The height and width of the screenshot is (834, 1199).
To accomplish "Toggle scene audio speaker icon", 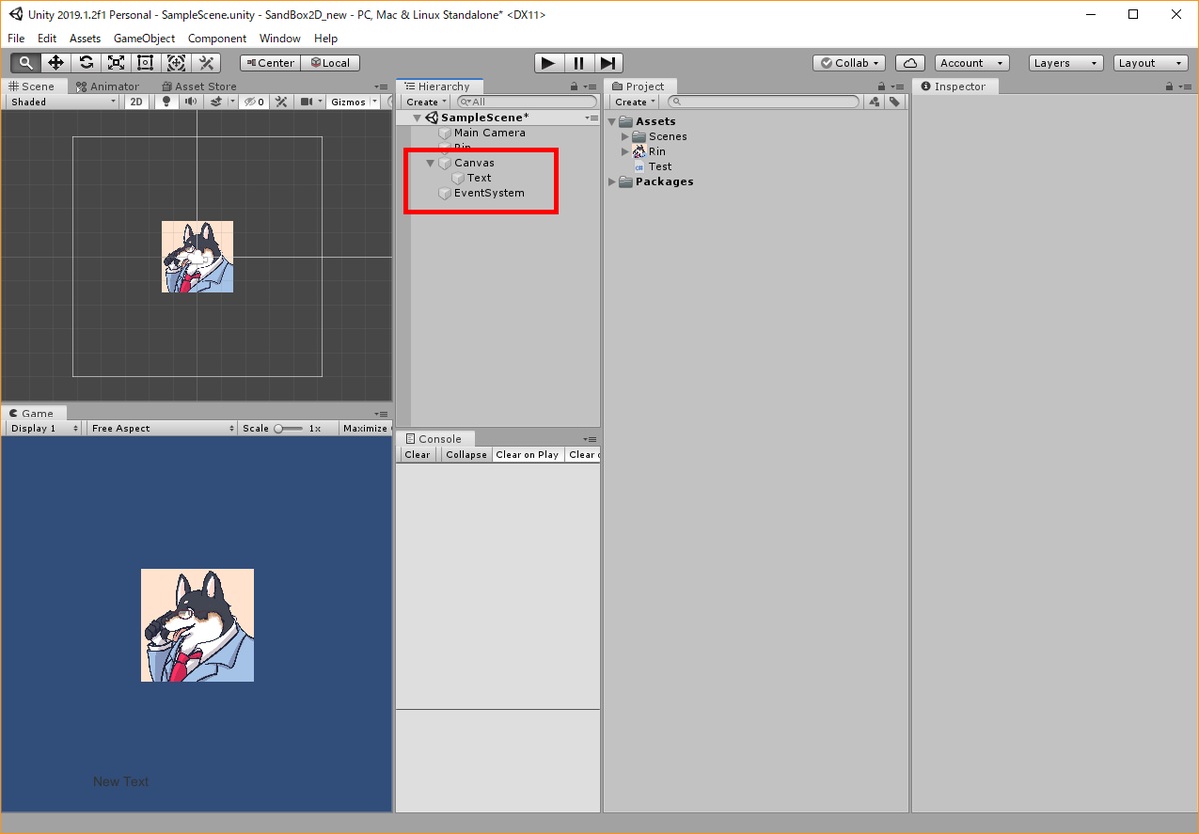I will pyautogui.click(x=190, y=102).
